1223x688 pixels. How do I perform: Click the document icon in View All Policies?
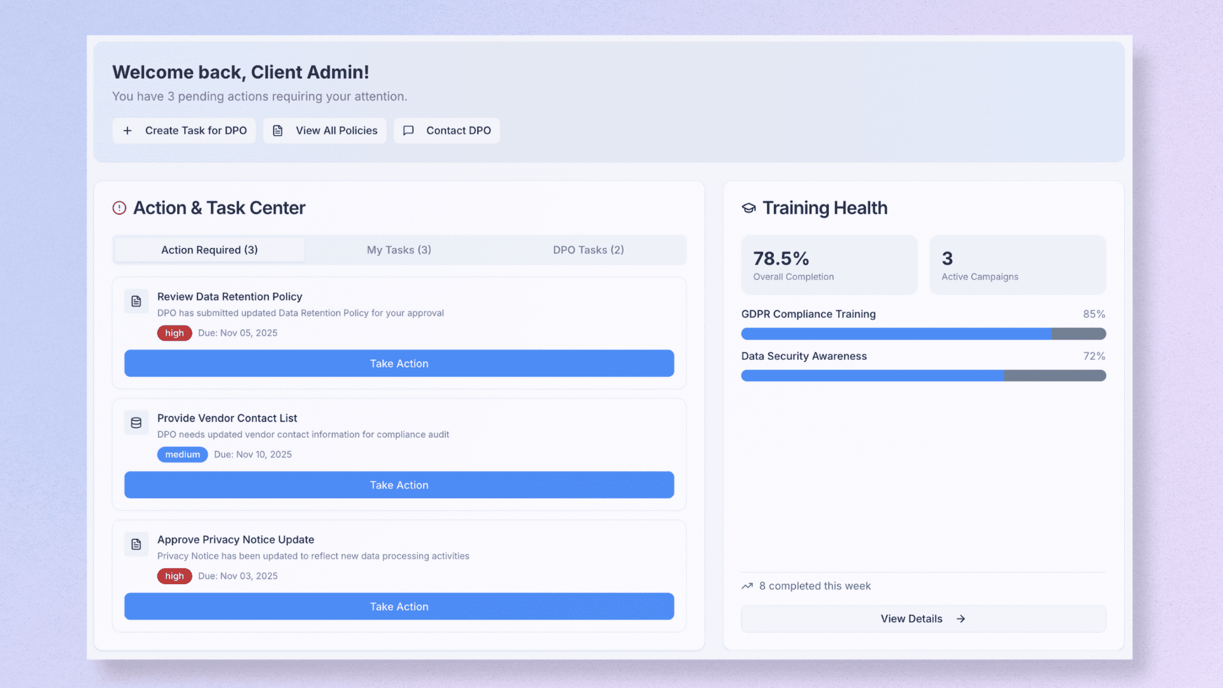pyautogui.click(x=278, y=131)
